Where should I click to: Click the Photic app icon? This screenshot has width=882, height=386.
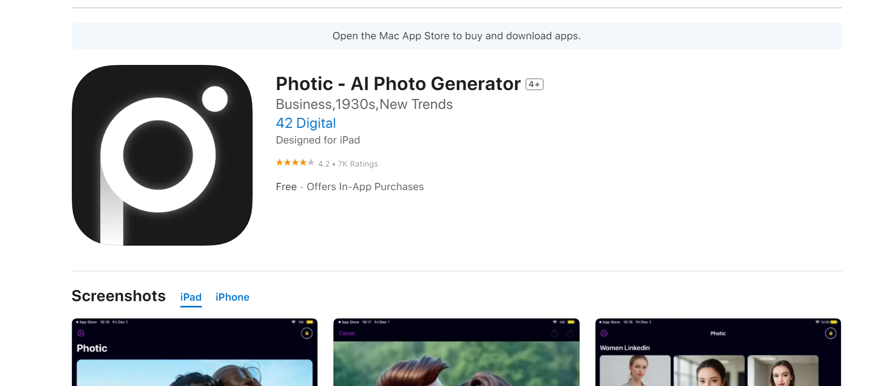point(162,155)
